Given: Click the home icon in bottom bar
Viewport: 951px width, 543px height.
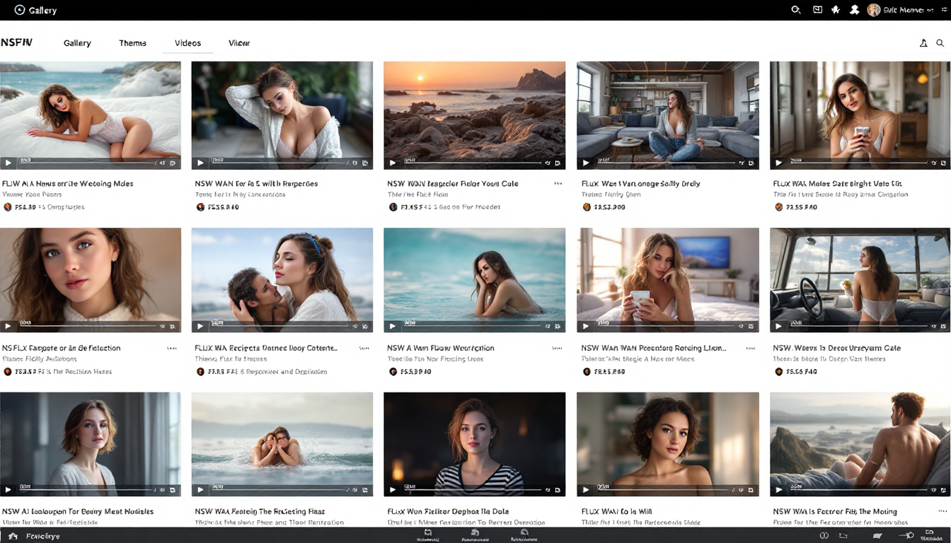Looking at the screenshot, I should pos(13,536).
